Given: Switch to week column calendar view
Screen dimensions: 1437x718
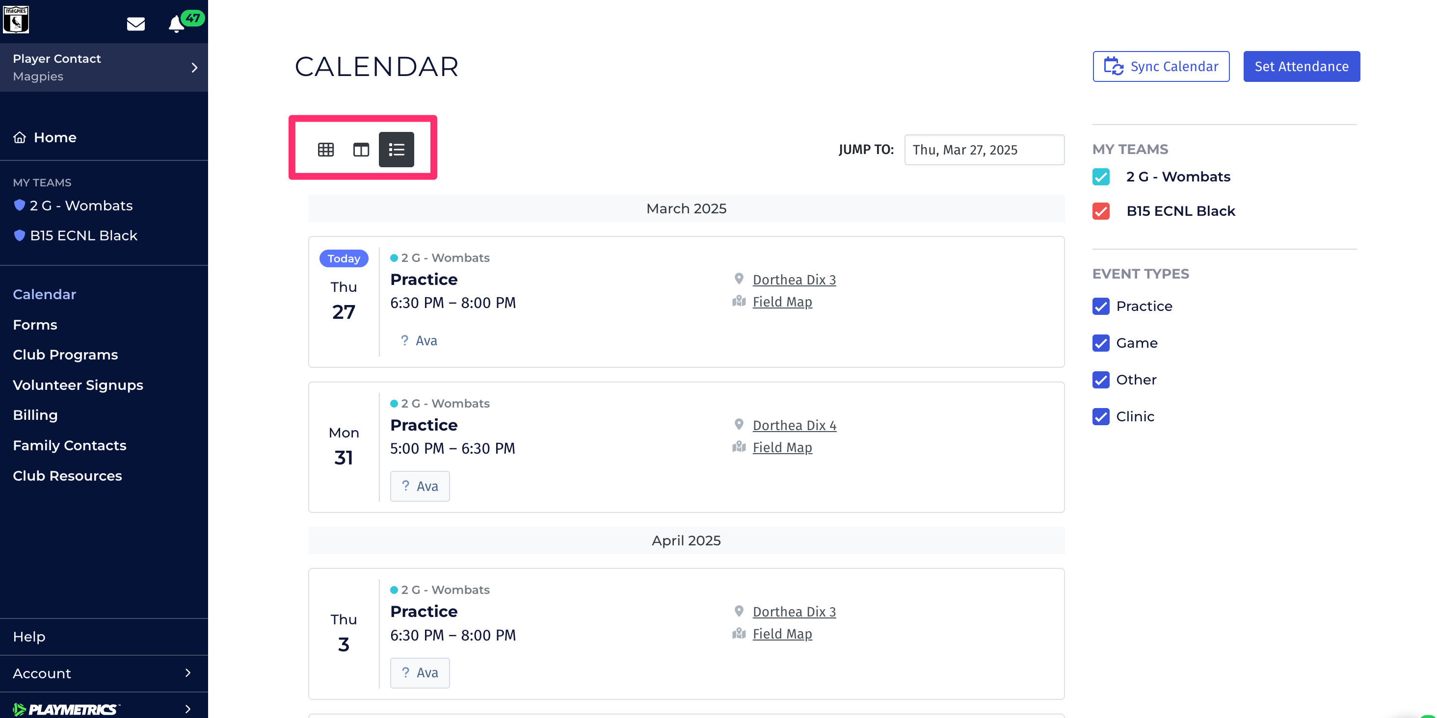Looking at the screenshot, I should [x=361, y=150].
